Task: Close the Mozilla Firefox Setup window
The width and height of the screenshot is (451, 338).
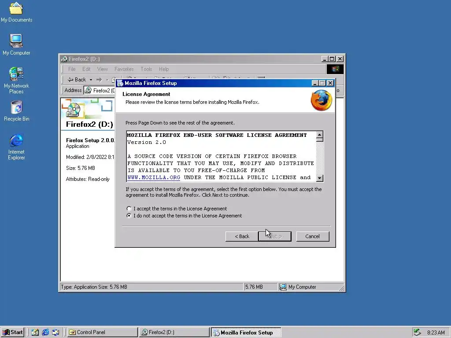Action: 330,83
